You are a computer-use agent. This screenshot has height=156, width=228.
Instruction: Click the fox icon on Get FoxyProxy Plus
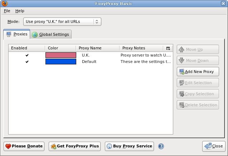(53, 146)
